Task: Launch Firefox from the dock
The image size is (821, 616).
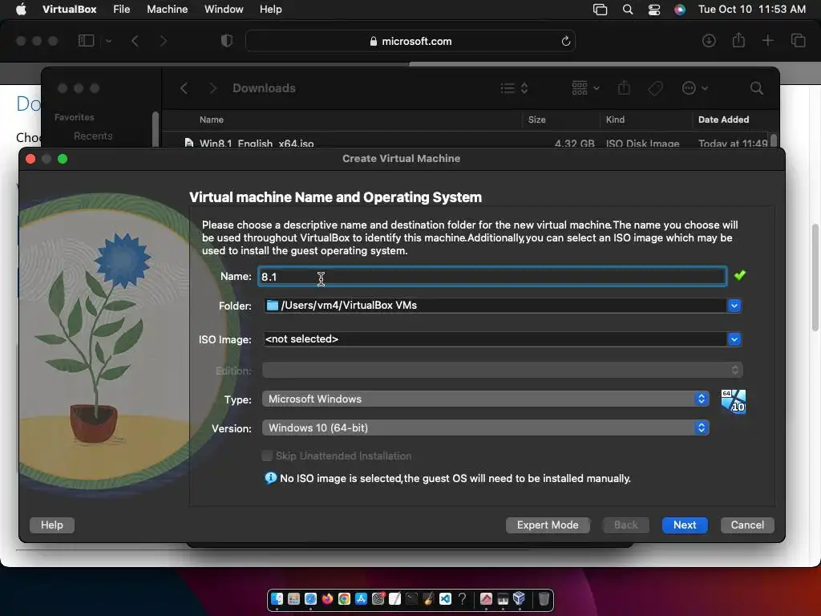Action: 327,598
